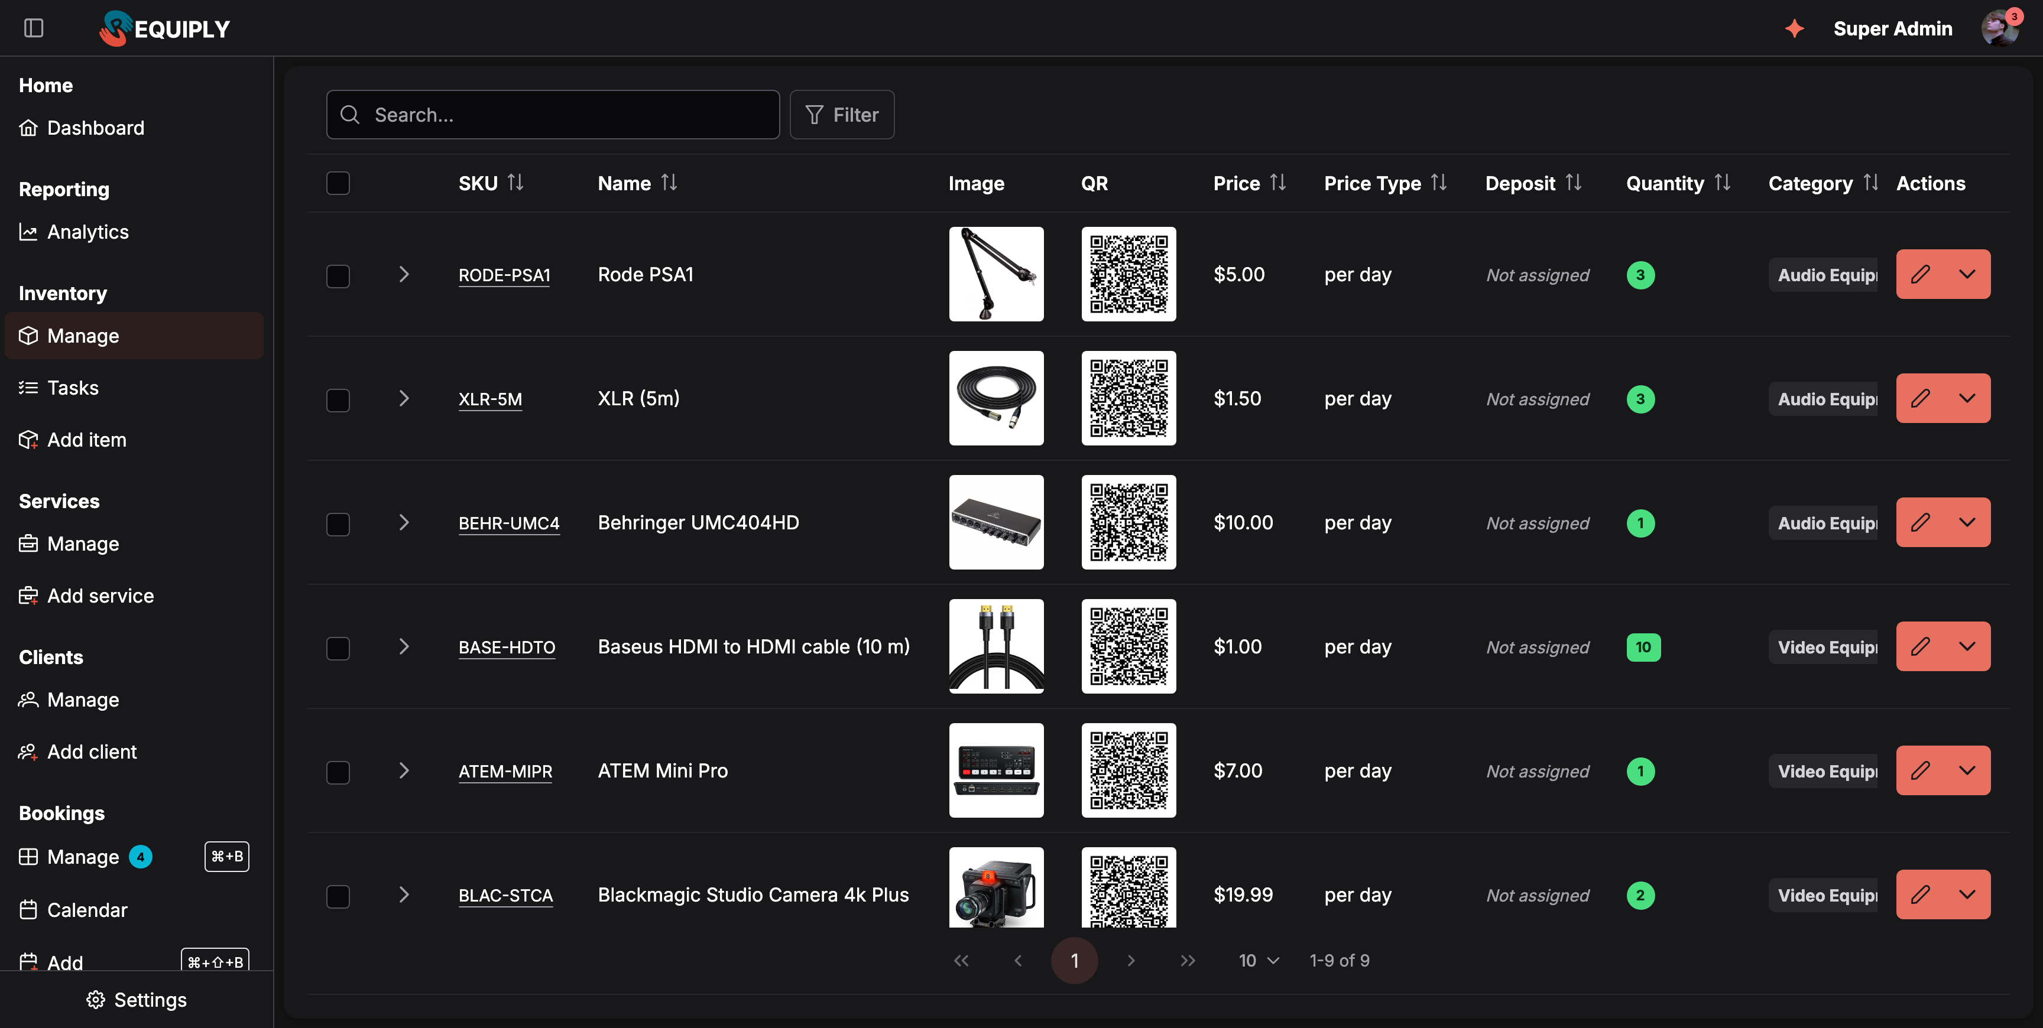Screen dimensions: 2043x1028
Task: Edit the XLR (5m) item via pencil icon
Action: 1920,398
